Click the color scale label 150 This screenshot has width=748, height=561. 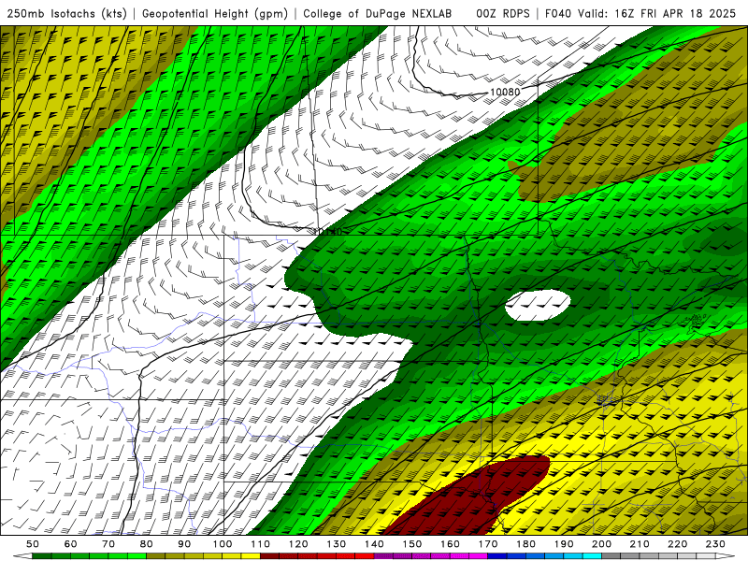coord(412,544)
